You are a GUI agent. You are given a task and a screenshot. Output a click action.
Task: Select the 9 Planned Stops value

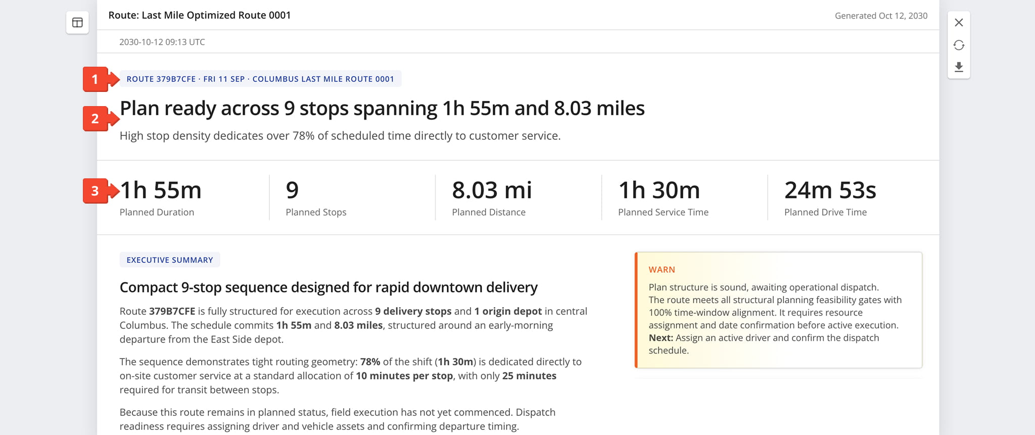292,190
